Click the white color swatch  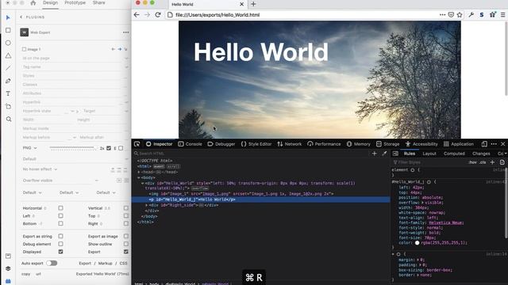pyautogui.click(x=417, y=243)
